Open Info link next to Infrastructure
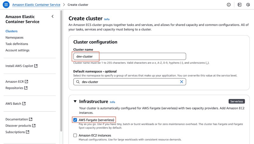The height and width of the screenshot is (144, 254). tap(112, 102)
